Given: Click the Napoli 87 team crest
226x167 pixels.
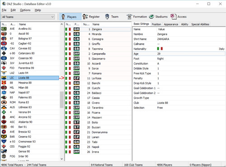Looking at the screenshot, I should (4, 93).
